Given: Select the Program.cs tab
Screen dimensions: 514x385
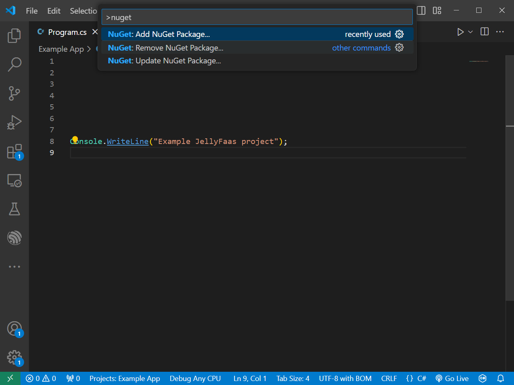Looking at the screenshot, I should tap(67, 32).
